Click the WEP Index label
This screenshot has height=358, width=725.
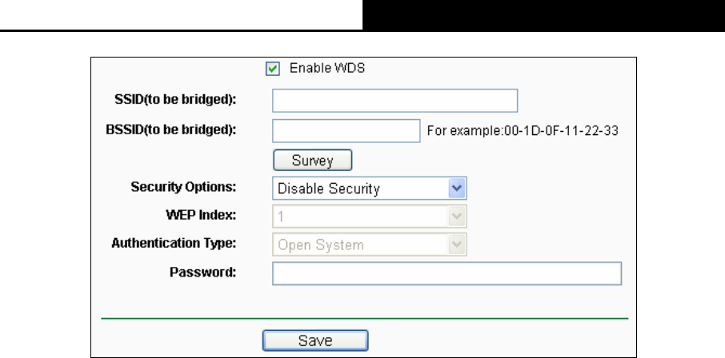click(x=201, y=215)
